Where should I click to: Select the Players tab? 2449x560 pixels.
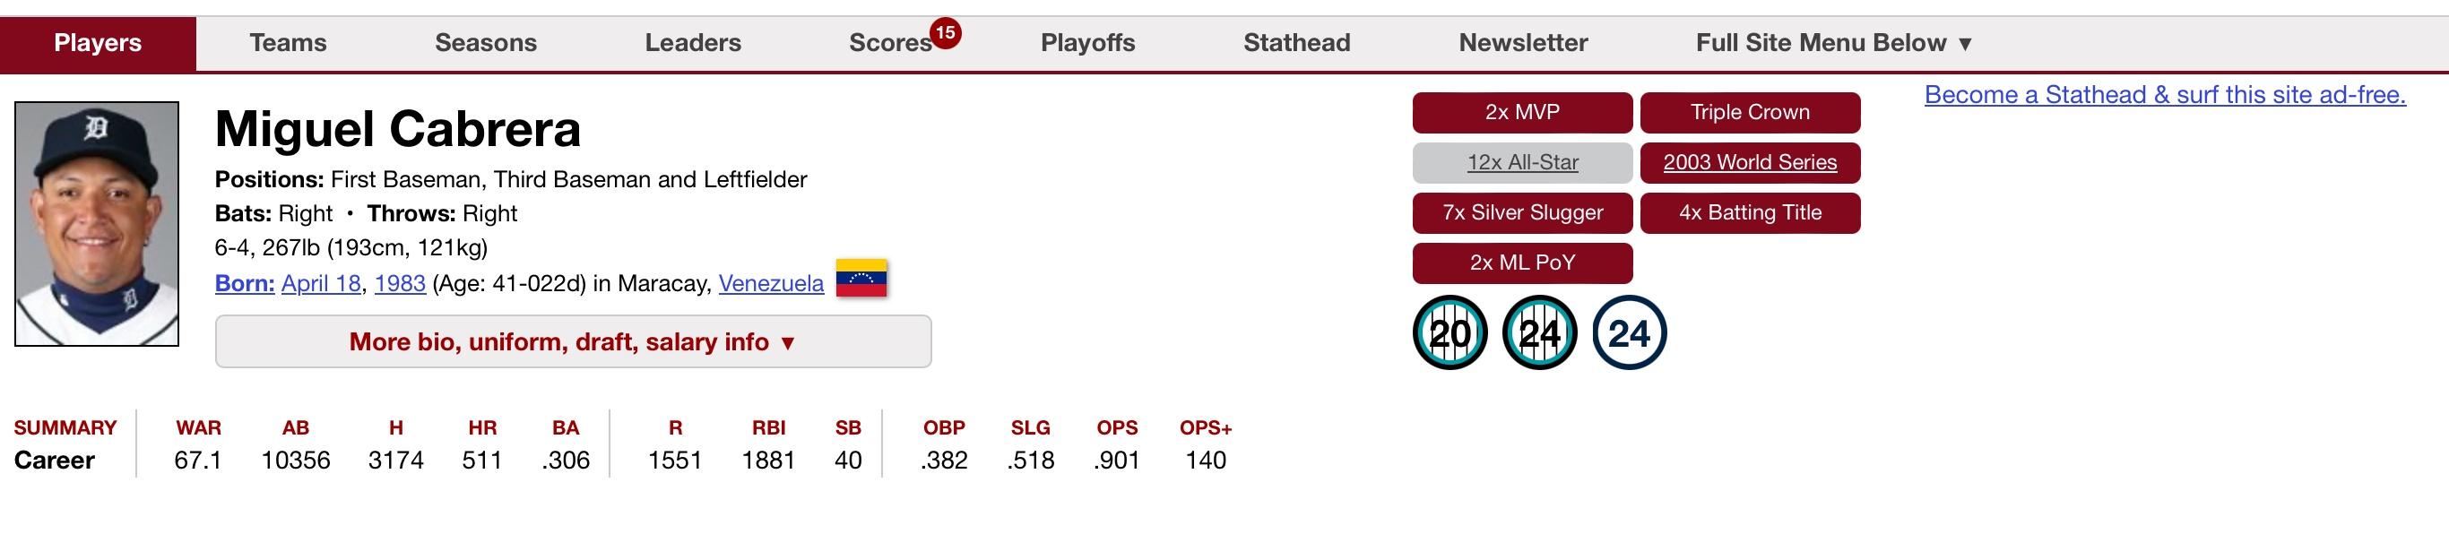(98, 43)
